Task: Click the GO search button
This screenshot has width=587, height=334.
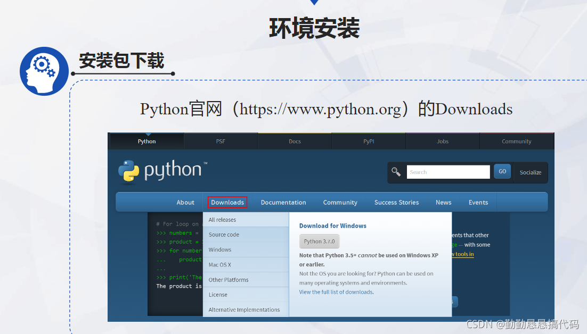Action: (x=502, y=171)
